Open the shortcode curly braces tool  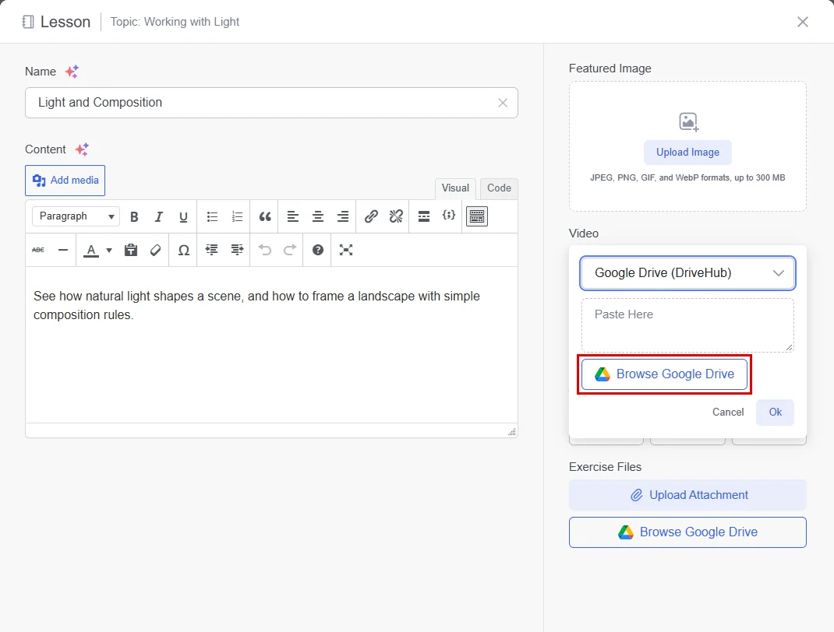pyautogui.click(x=448, y=215)
